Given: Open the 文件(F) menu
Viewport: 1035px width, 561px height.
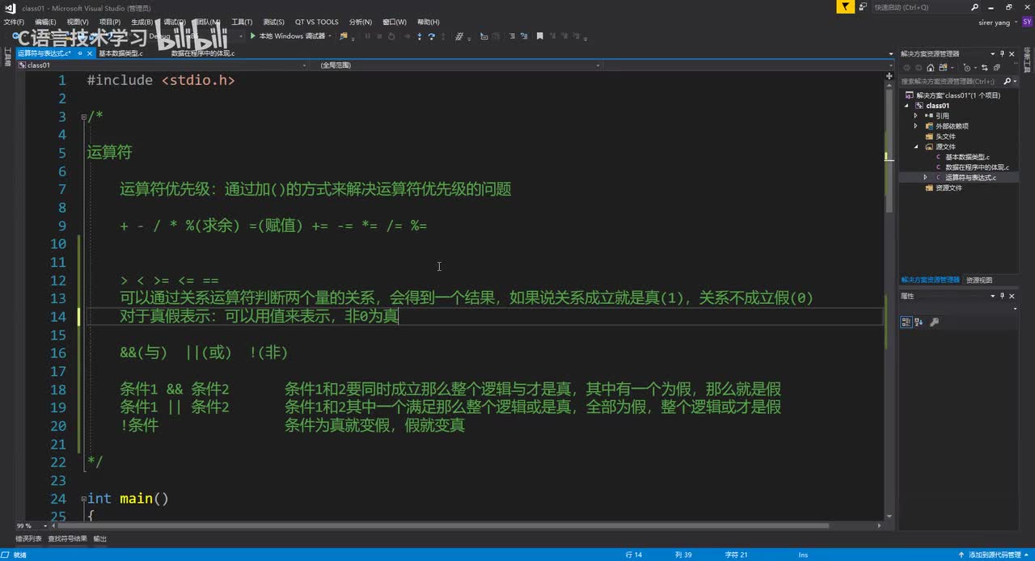Looking at the screenshot, I should pyautogui.click(x=14, y=22).
